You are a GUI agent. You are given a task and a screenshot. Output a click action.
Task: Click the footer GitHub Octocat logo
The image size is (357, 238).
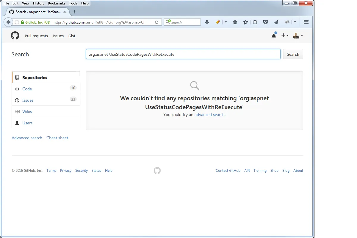point(157,171)
